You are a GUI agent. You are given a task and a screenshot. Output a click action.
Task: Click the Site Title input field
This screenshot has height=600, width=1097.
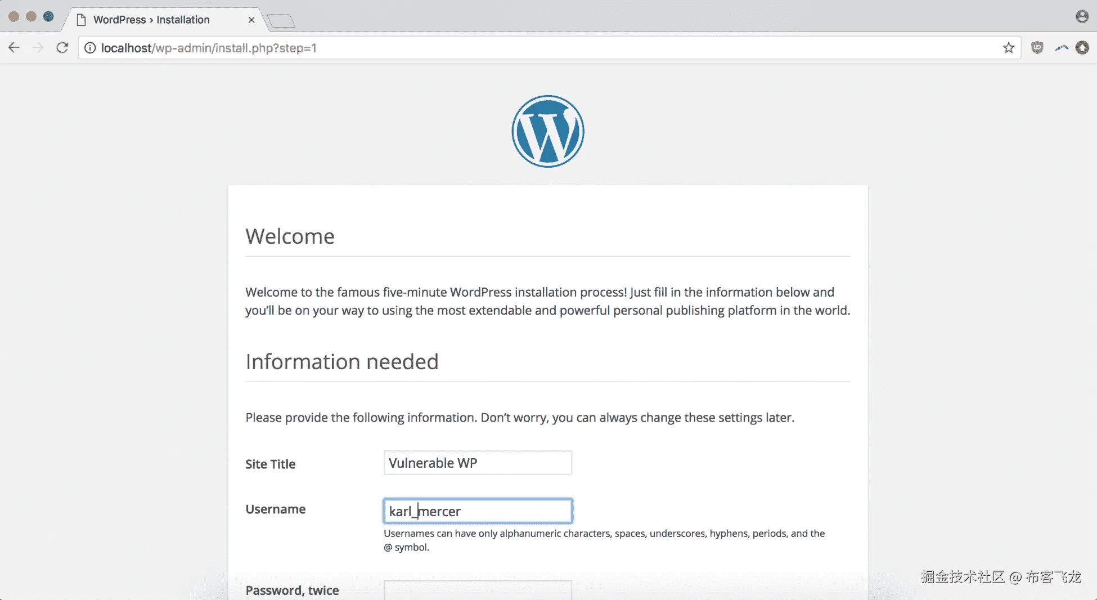pos(478,463)
